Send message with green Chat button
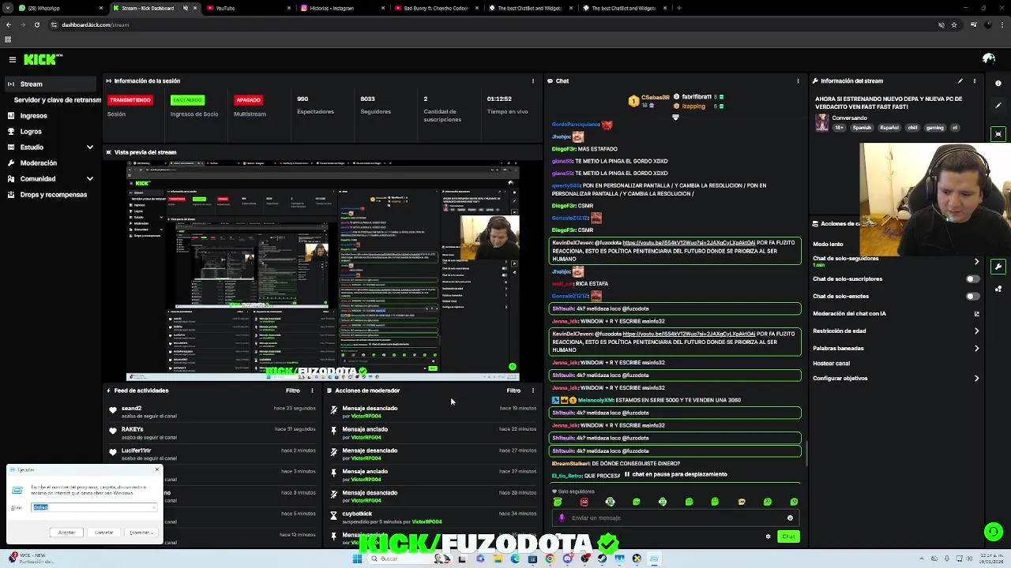This screenshot has width=1011, height=568. [788, 536]
